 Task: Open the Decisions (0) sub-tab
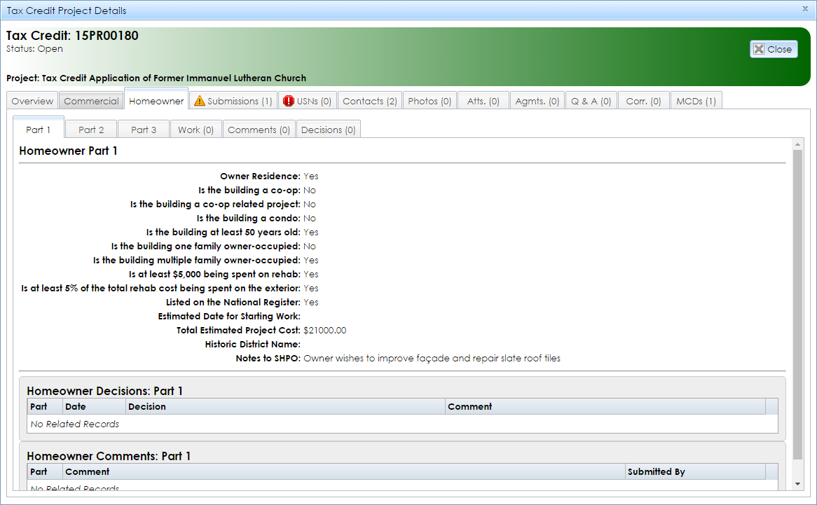click(328, 130)
